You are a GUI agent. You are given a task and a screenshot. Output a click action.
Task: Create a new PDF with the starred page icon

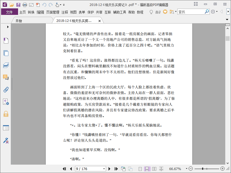click(x=38, y=5)
